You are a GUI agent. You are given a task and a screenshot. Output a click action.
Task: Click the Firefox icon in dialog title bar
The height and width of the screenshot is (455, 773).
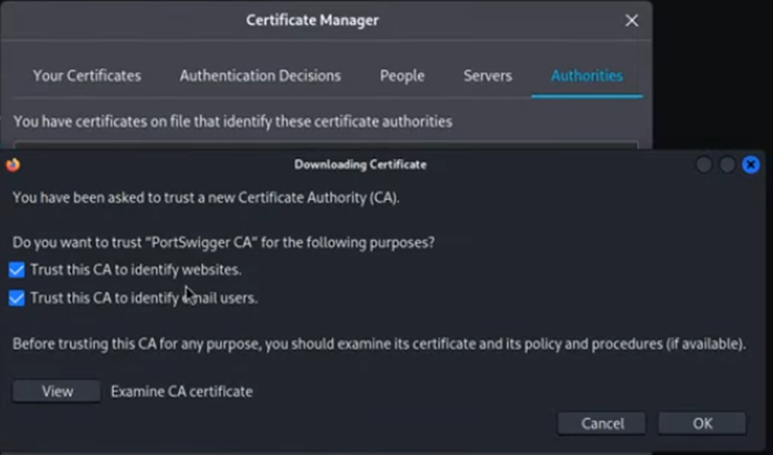point(13,165)
